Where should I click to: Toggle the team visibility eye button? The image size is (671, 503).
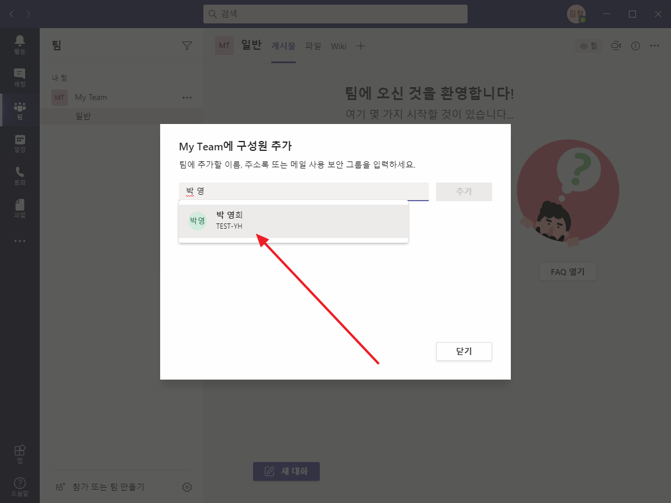pos(589,46)
